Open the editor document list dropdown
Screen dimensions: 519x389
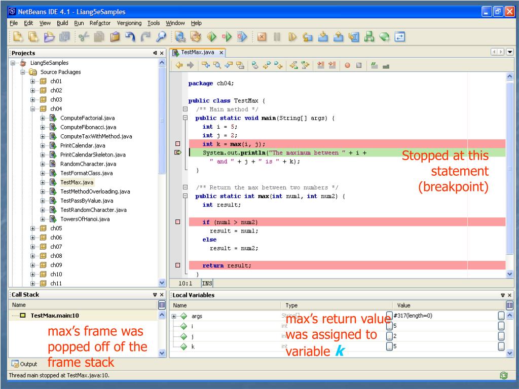(510, 52)
